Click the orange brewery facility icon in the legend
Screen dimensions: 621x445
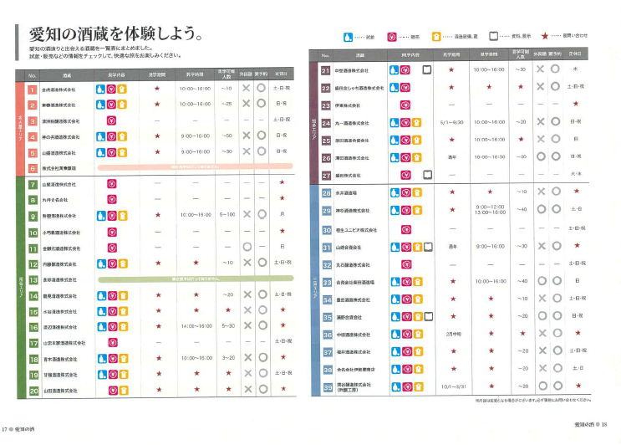coord(436,37)
